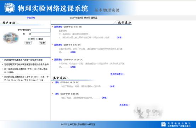Click the 教学通知 section heading

coord(124,23)
